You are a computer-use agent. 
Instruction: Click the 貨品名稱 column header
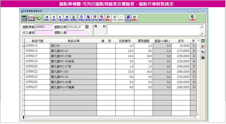(x=73, y=41)
